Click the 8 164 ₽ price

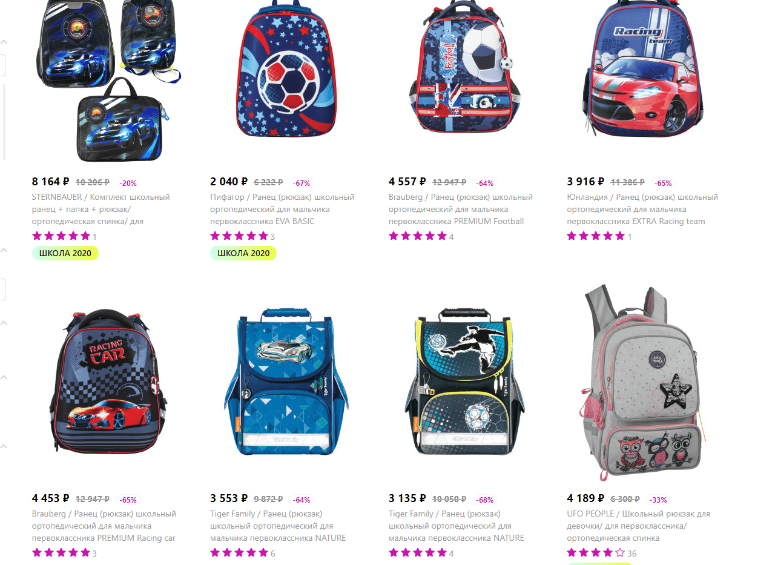point(50,181)
